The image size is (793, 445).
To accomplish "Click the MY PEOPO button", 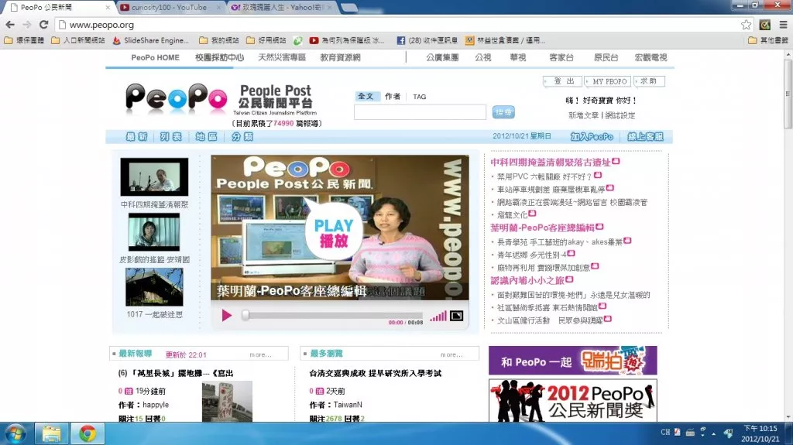I will tap(608, 81).
